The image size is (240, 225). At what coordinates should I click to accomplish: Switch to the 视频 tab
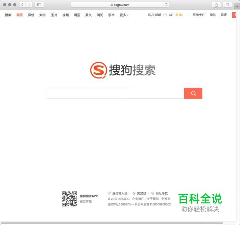pyautogui.click(x=65, y=15)
